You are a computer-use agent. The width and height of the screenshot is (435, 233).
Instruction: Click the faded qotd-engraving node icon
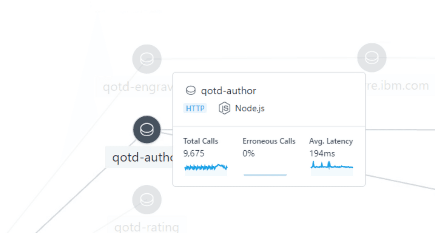(147, 59)
